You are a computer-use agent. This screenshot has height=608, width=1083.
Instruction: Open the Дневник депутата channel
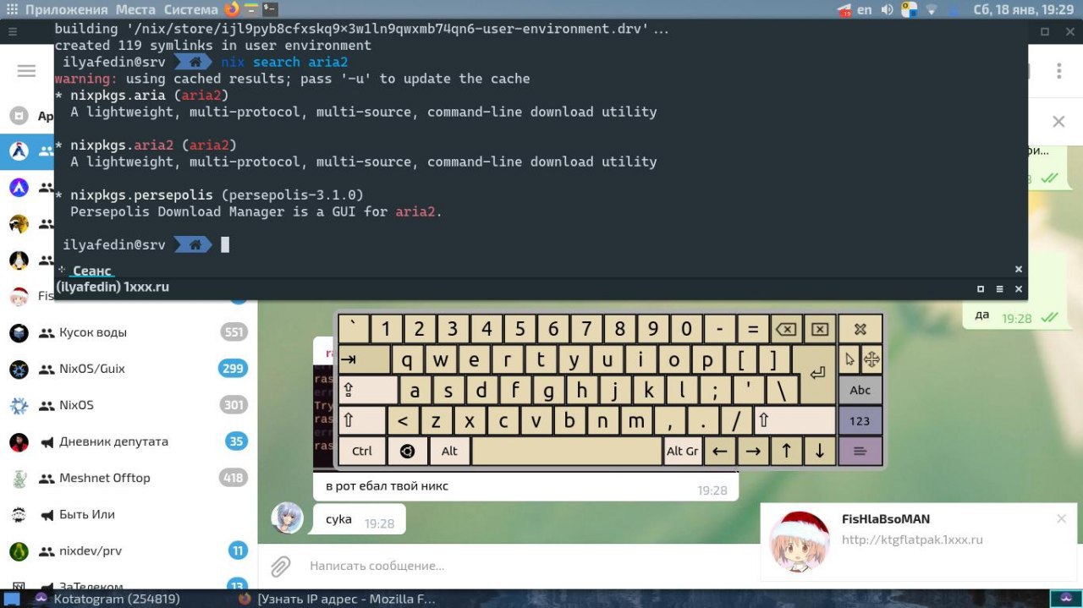(129, 441)
